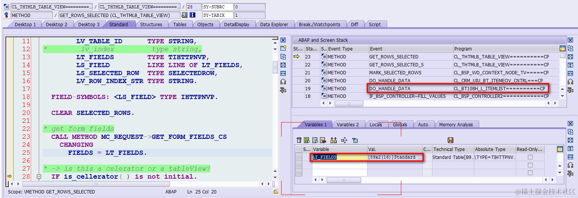Expand ABAP Stack tool vertically icon
Screen dimensions: 578x198
coord(570,65)
